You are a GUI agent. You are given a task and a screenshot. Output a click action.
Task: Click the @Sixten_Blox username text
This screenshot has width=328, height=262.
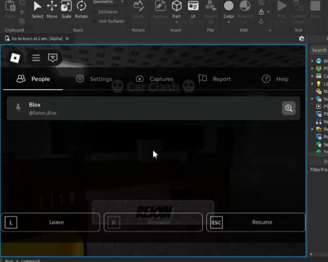(43, 113)
